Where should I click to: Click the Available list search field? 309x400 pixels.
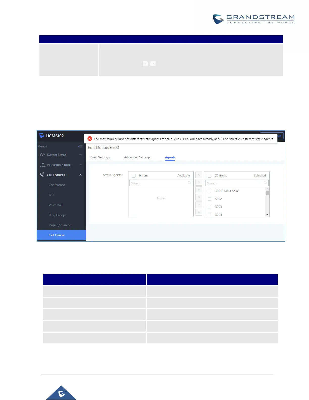coord(161,183)
